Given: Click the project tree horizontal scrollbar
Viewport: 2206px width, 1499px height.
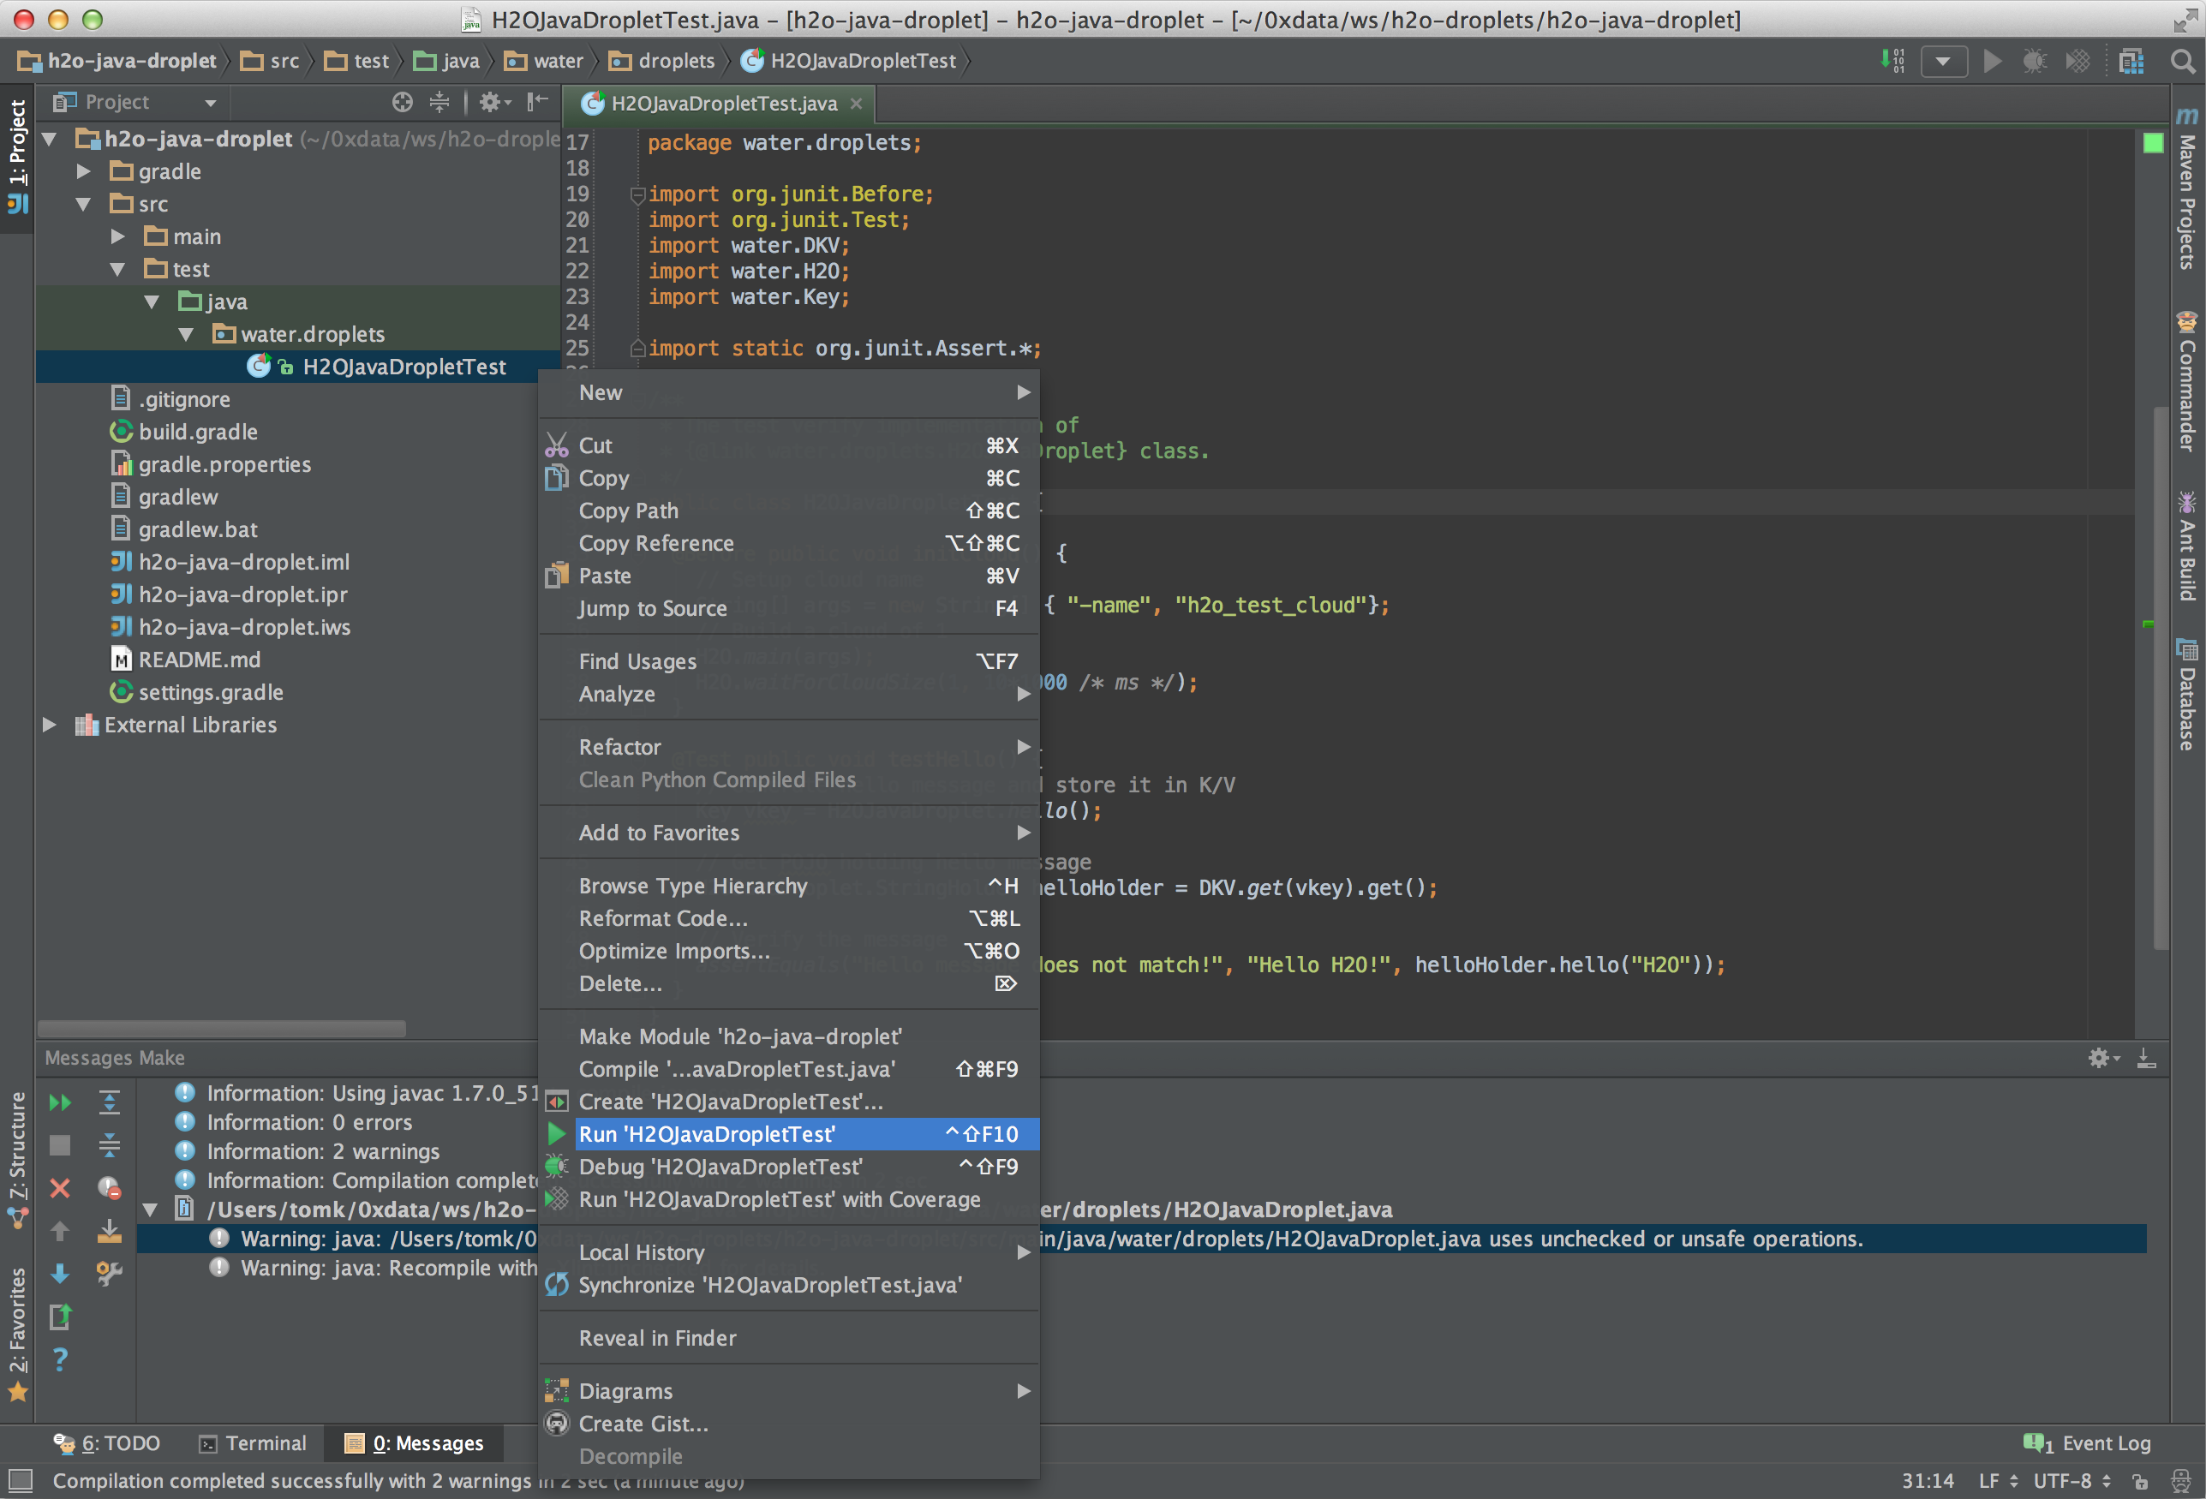Looking at the screenshot, I should click(221, 1028).
